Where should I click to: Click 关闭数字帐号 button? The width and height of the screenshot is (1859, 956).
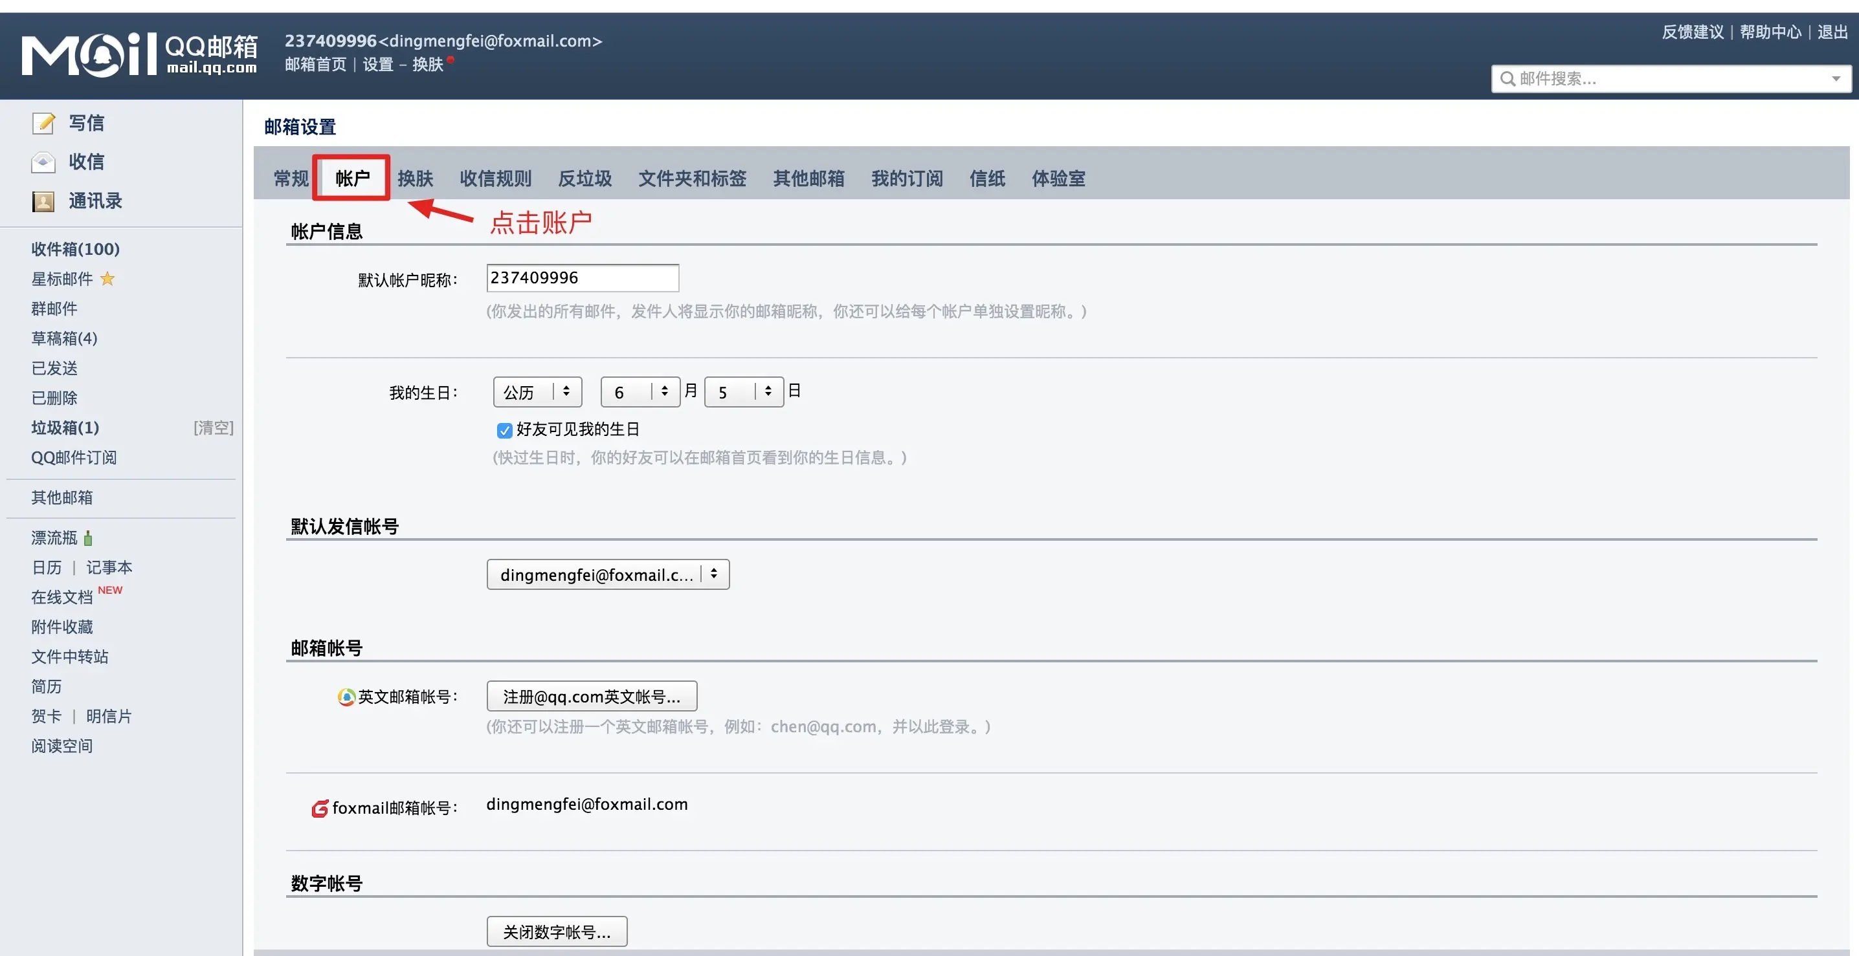coord(557,931)
